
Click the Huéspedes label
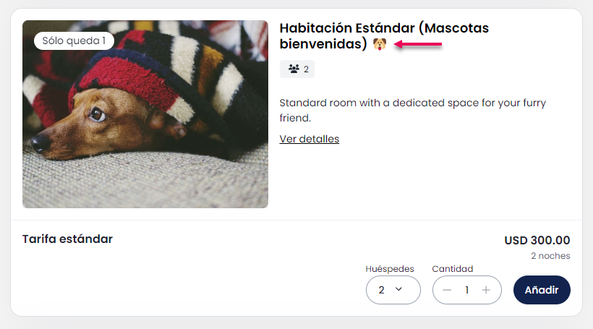(390, 269)
